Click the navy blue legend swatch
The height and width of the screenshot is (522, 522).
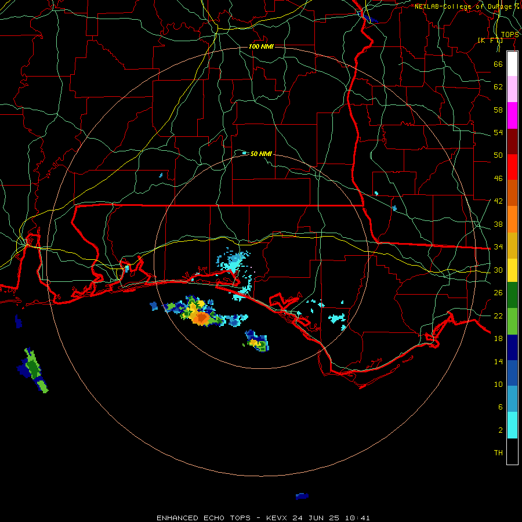click(x=512, y=347)
